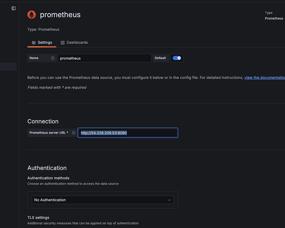Click the sliders icon beside Settings

[x=34, y=43]
